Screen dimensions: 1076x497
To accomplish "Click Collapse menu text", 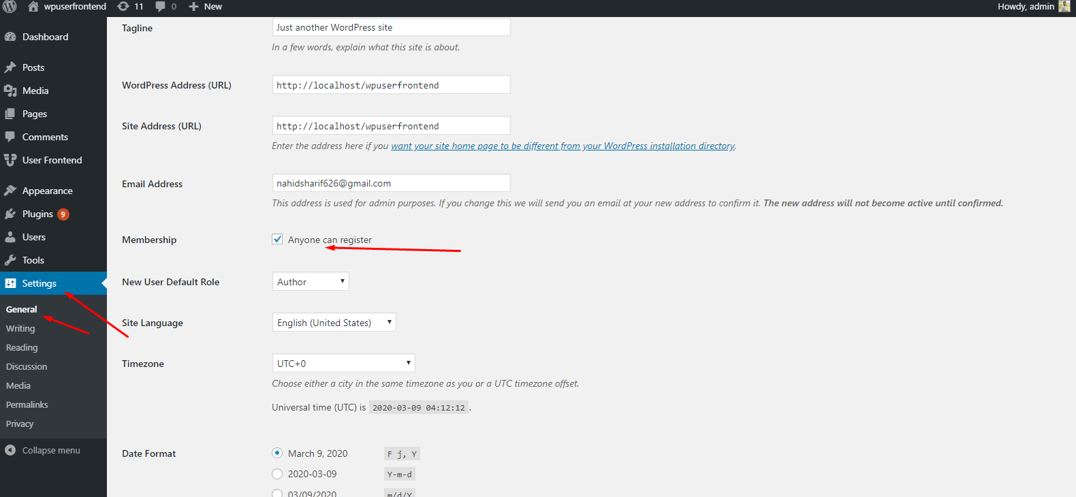I will tap(51, 450).
